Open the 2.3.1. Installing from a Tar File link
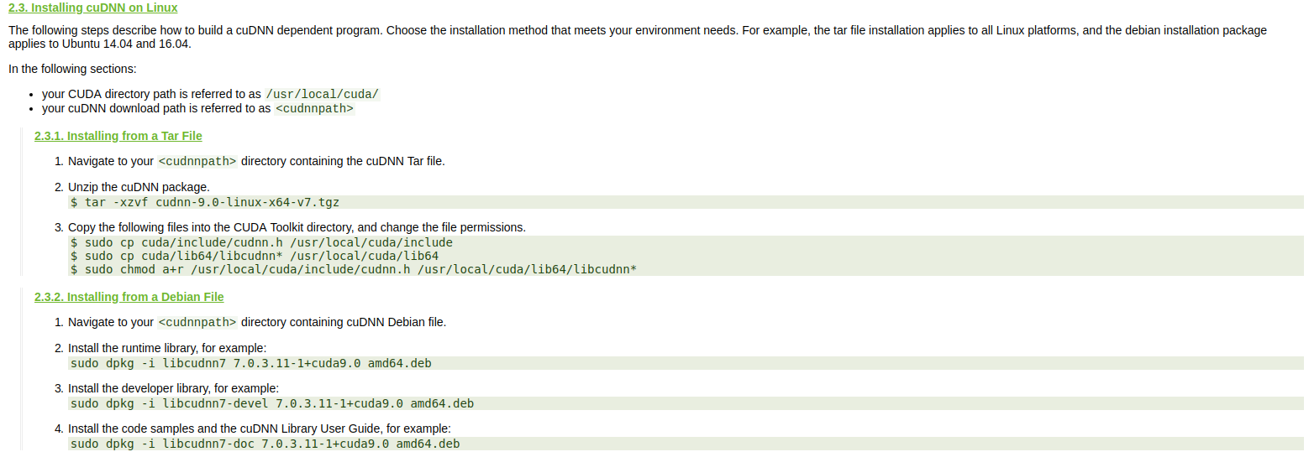This screenshot has height=457, width=1309. [118, 136]
